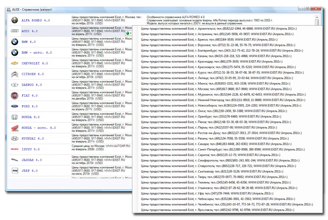Click the catalog list scrollbar up arrow
The image size is (328, 220).
coord(317,17)
